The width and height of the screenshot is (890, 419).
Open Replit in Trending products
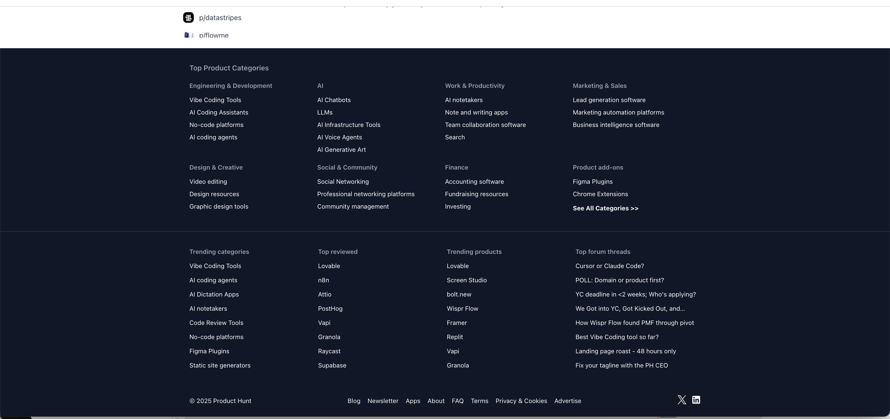point(455,337)
